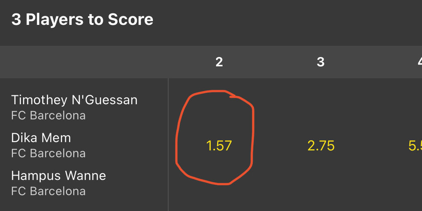The image size is (422, 211).
Task: Click the column header labeled 2
Action: pyautogui.click(x=219, y=62)
